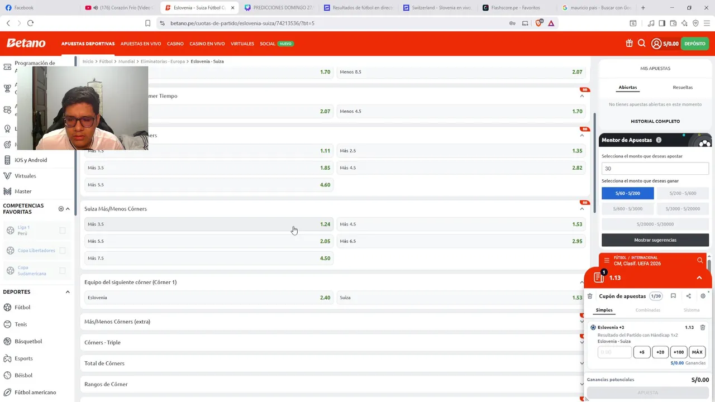
Task: Select Suiza Más 3.5 corners odds 1.24
Action: point(209,224)
